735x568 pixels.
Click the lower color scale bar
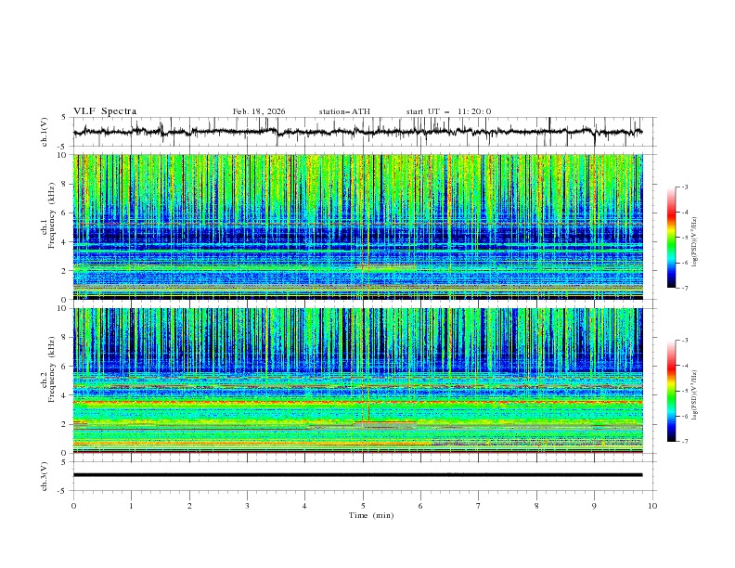[x=672, y=391]
